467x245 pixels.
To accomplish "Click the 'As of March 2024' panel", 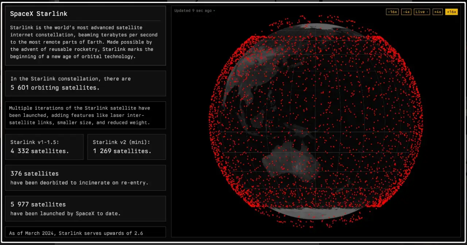I will [x=85, y=232].
